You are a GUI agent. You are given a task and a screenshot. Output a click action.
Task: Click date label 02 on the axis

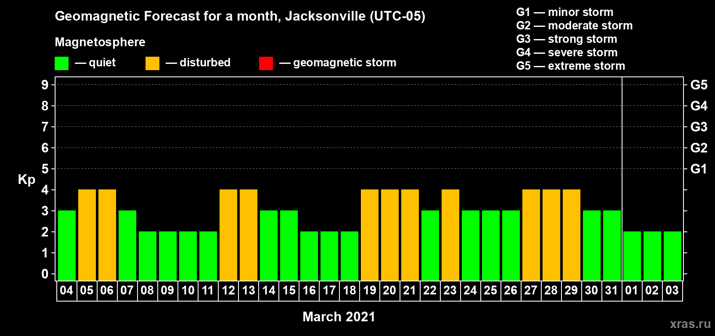pyautogui.click(x=652, y=291)
